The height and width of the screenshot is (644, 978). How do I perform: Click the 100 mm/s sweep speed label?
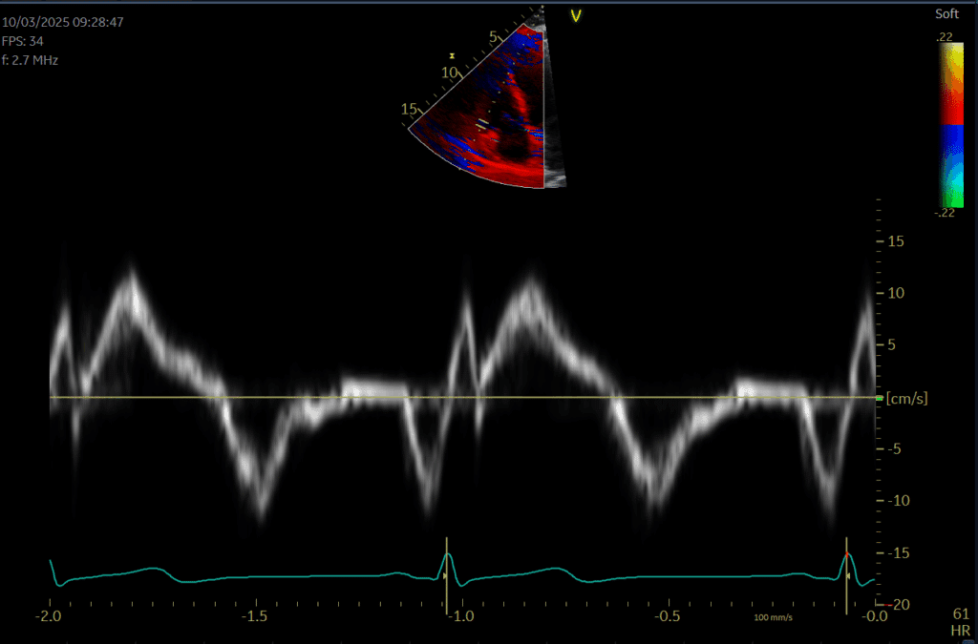[x=773, y=618]
